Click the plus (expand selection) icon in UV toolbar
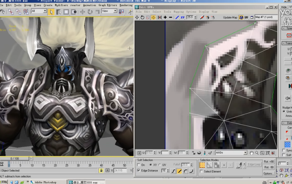Image resolution: width=292 pixels, height=184 pixels. coord(165,17)
